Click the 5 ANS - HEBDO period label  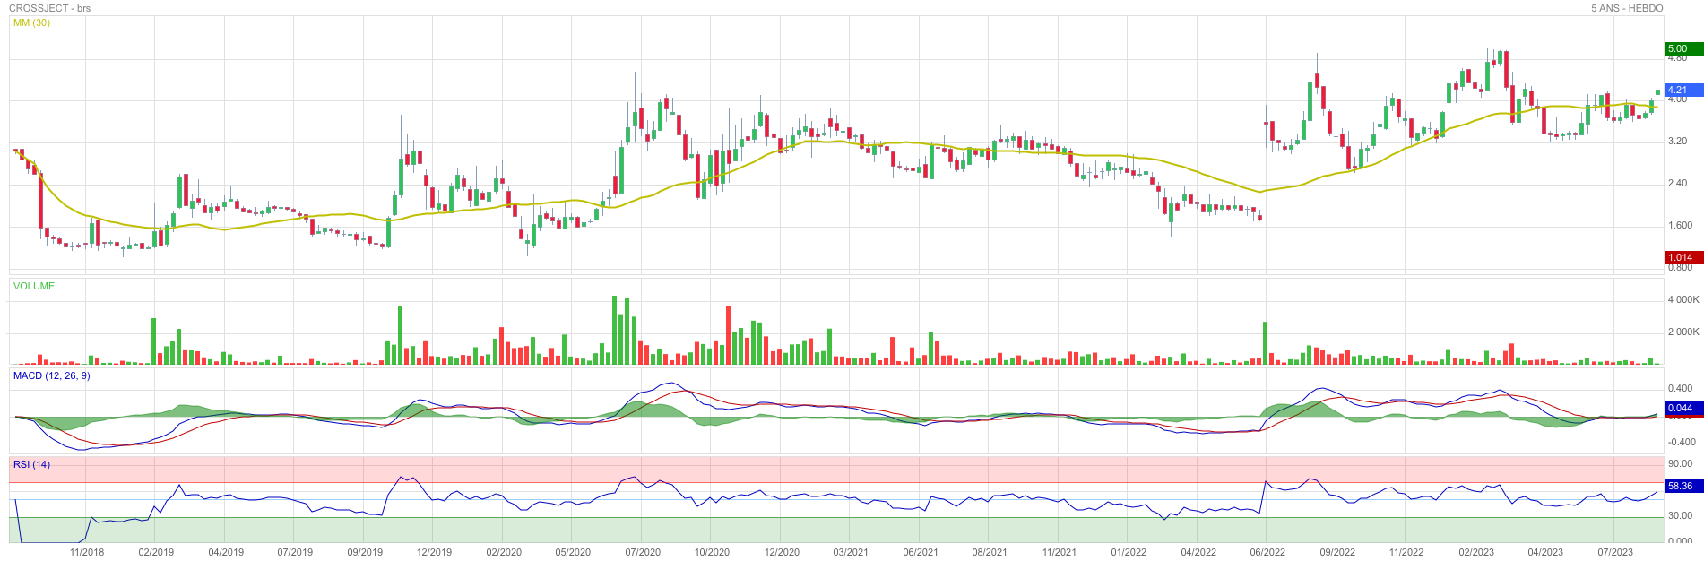click(1627, 8)
